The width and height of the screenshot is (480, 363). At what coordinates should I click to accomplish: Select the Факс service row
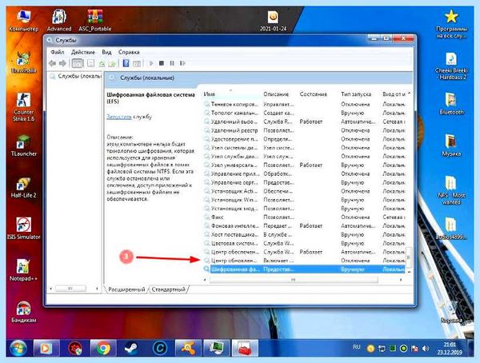pos(305,217)
